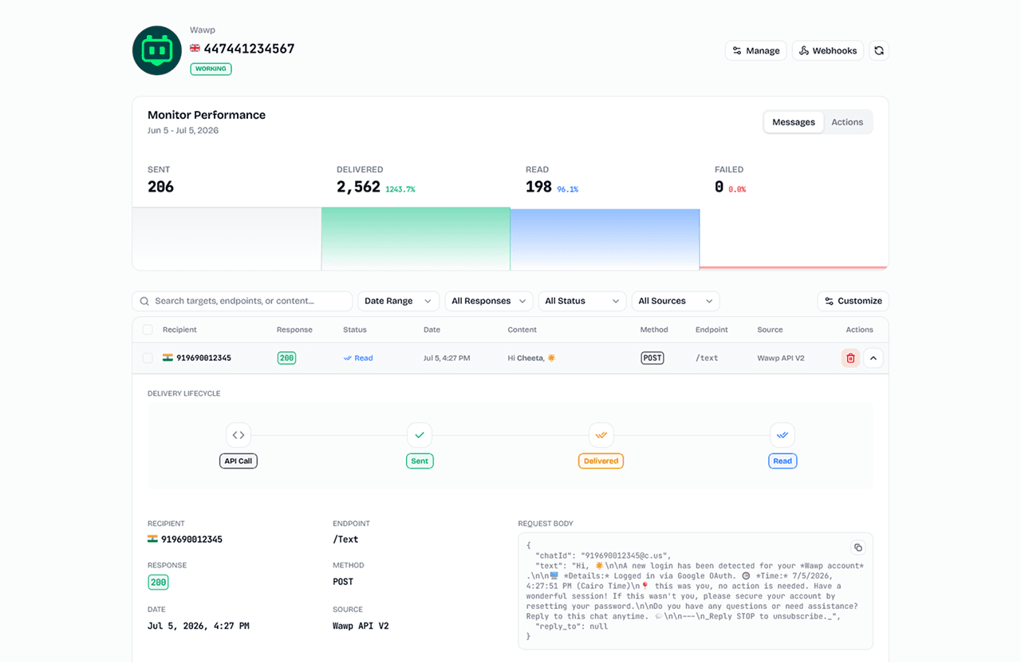The width and height of the screenshot is (1021, 664).
Task: Click the Customize button
Action: (x=853, y=301)
